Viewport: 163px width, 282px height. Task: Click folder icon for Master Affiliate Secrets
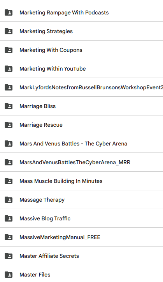click(9, 256)
